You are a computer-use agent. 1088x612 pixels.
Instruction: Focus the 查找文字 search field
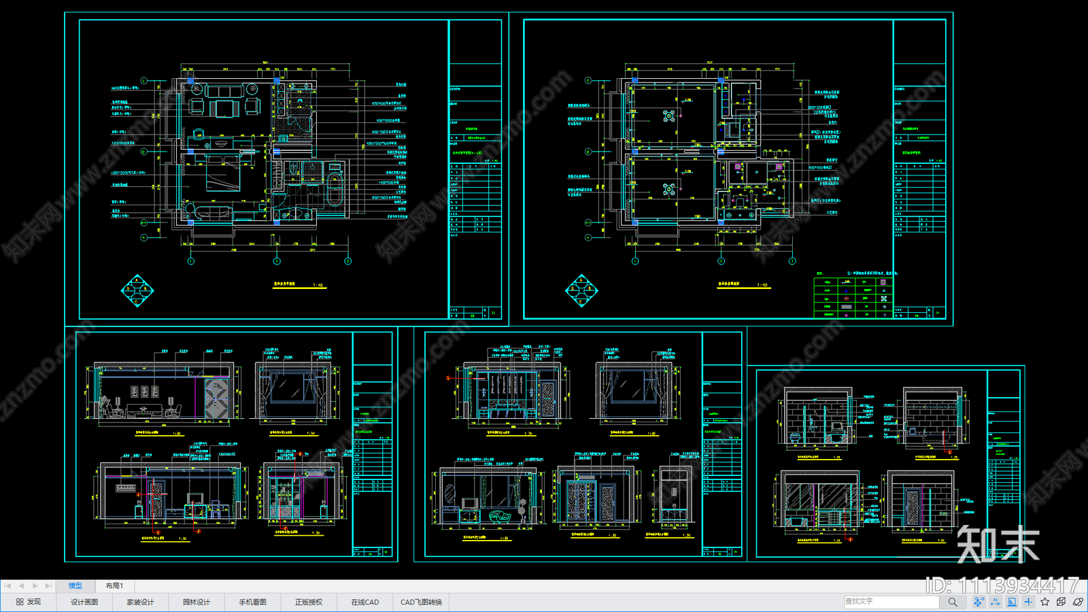[891, 602]
